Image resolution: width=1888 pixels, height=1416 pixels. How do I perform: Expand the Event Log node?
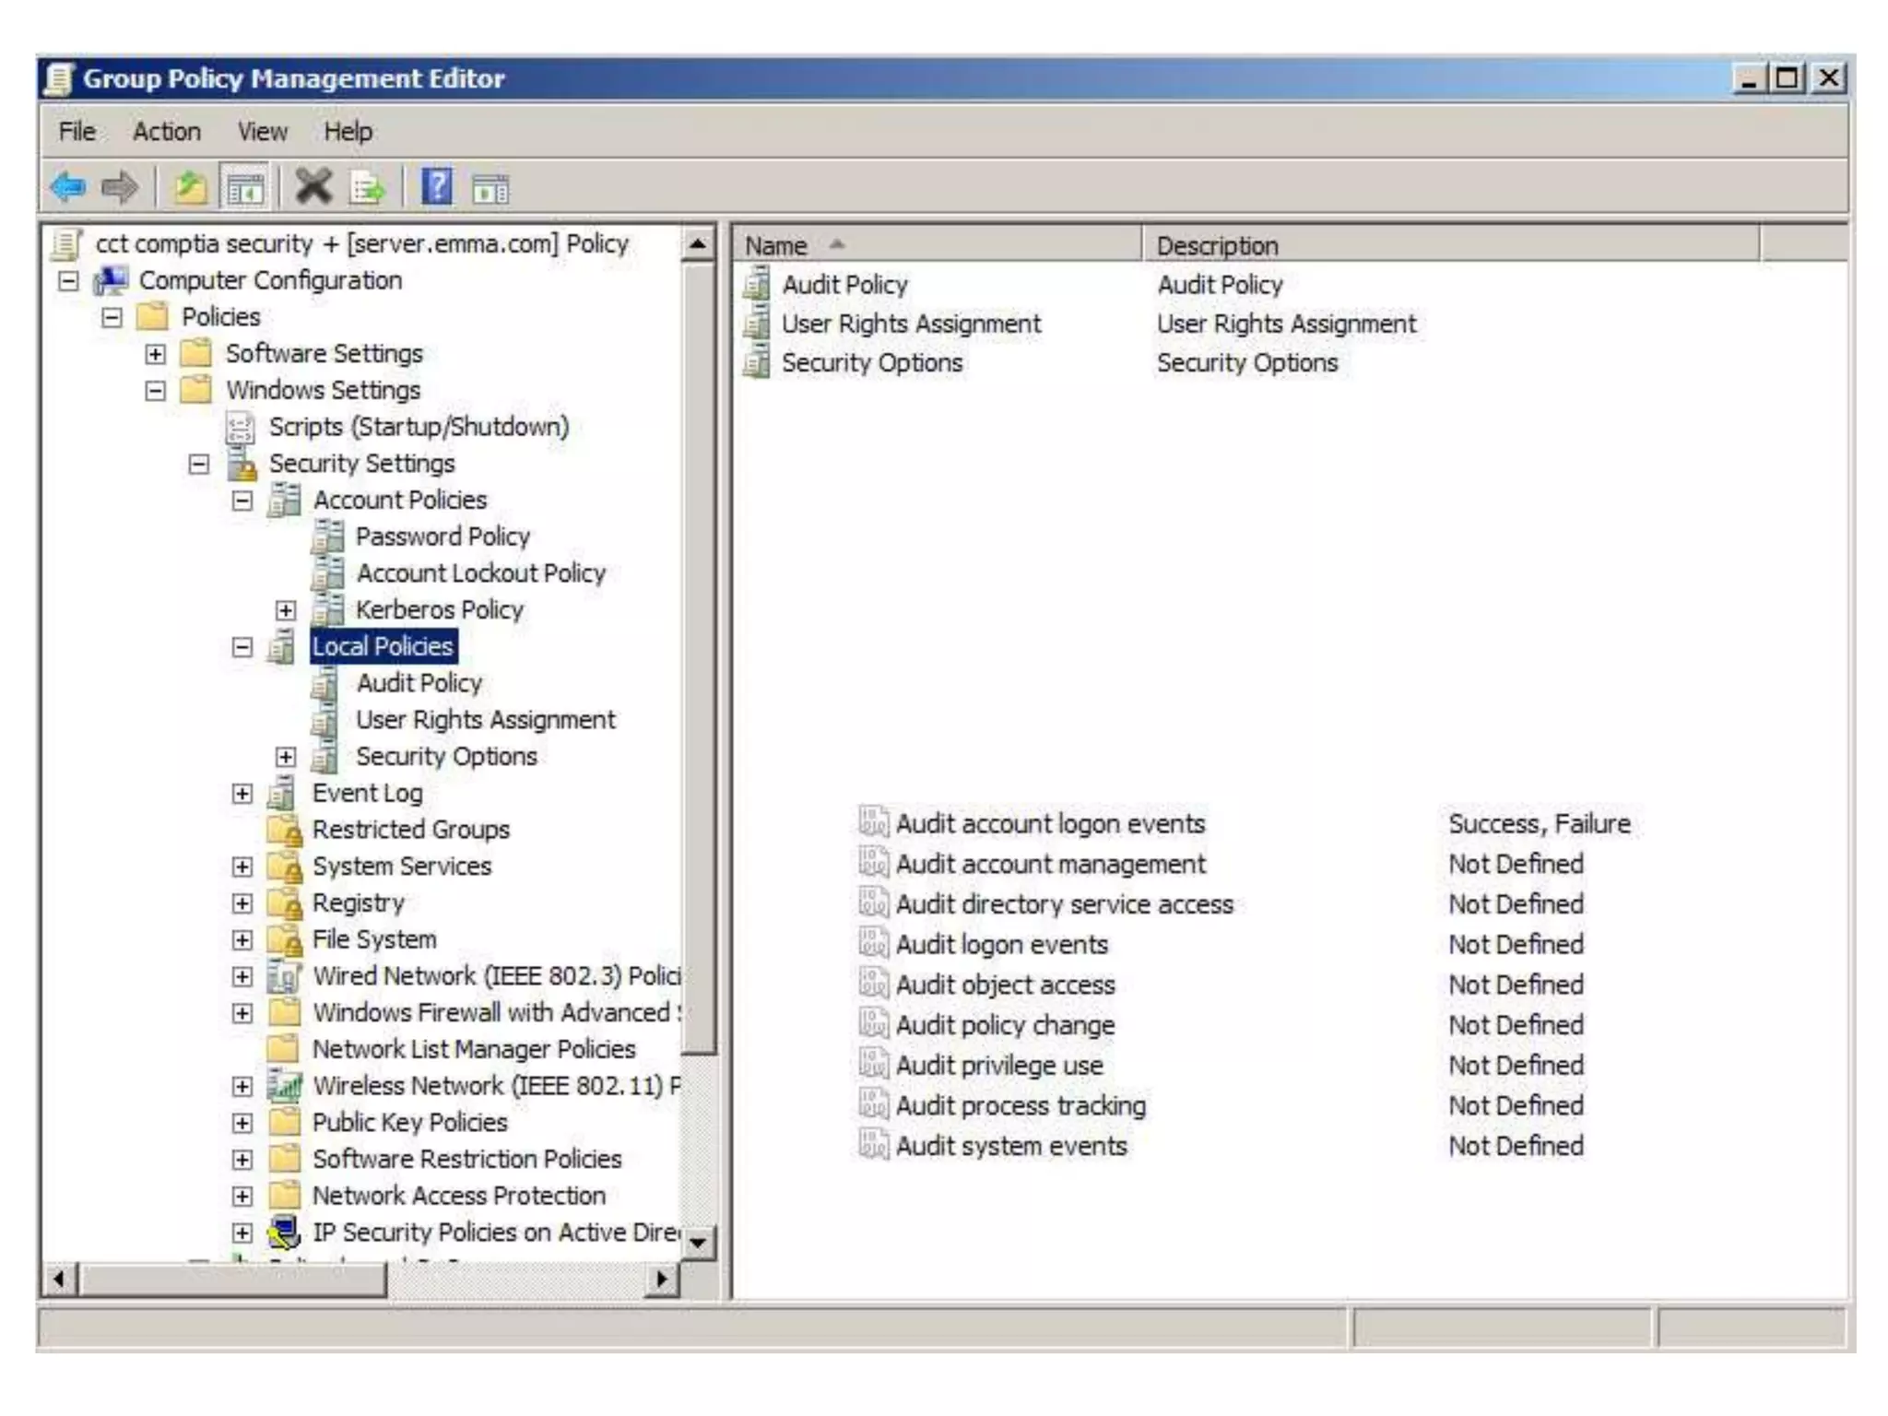click(242, 794)
